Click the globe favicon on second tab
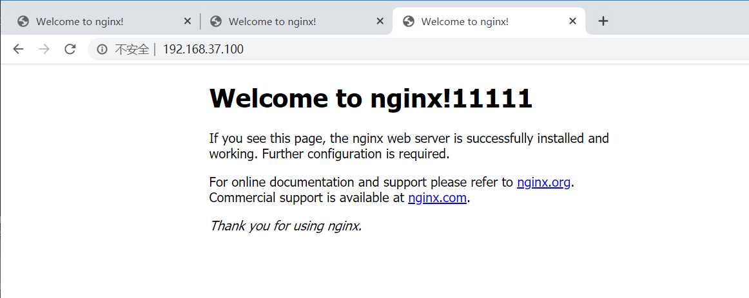The height and width of the screenshot is (298, 749). click(216, 21)
